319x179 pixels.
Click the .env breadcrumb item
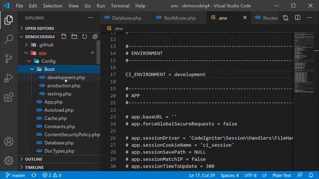click(x=115, y=29)
